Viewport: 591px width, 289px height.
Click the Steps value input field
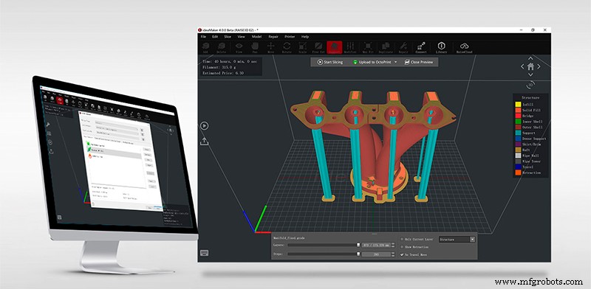point(376,254)
